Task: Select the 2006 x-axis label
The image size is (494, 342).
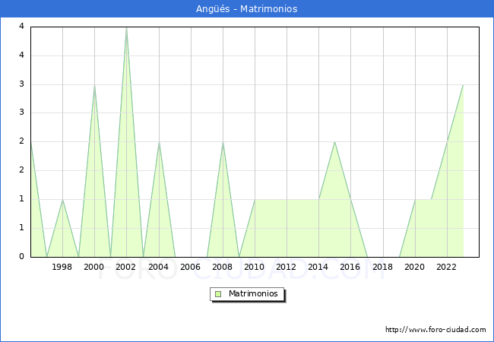Action: click(x=190, y=267)
